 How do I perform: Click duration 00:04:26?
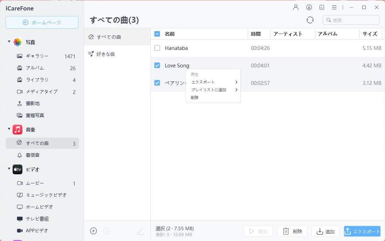pyautogui.click(x=260, y=48)
